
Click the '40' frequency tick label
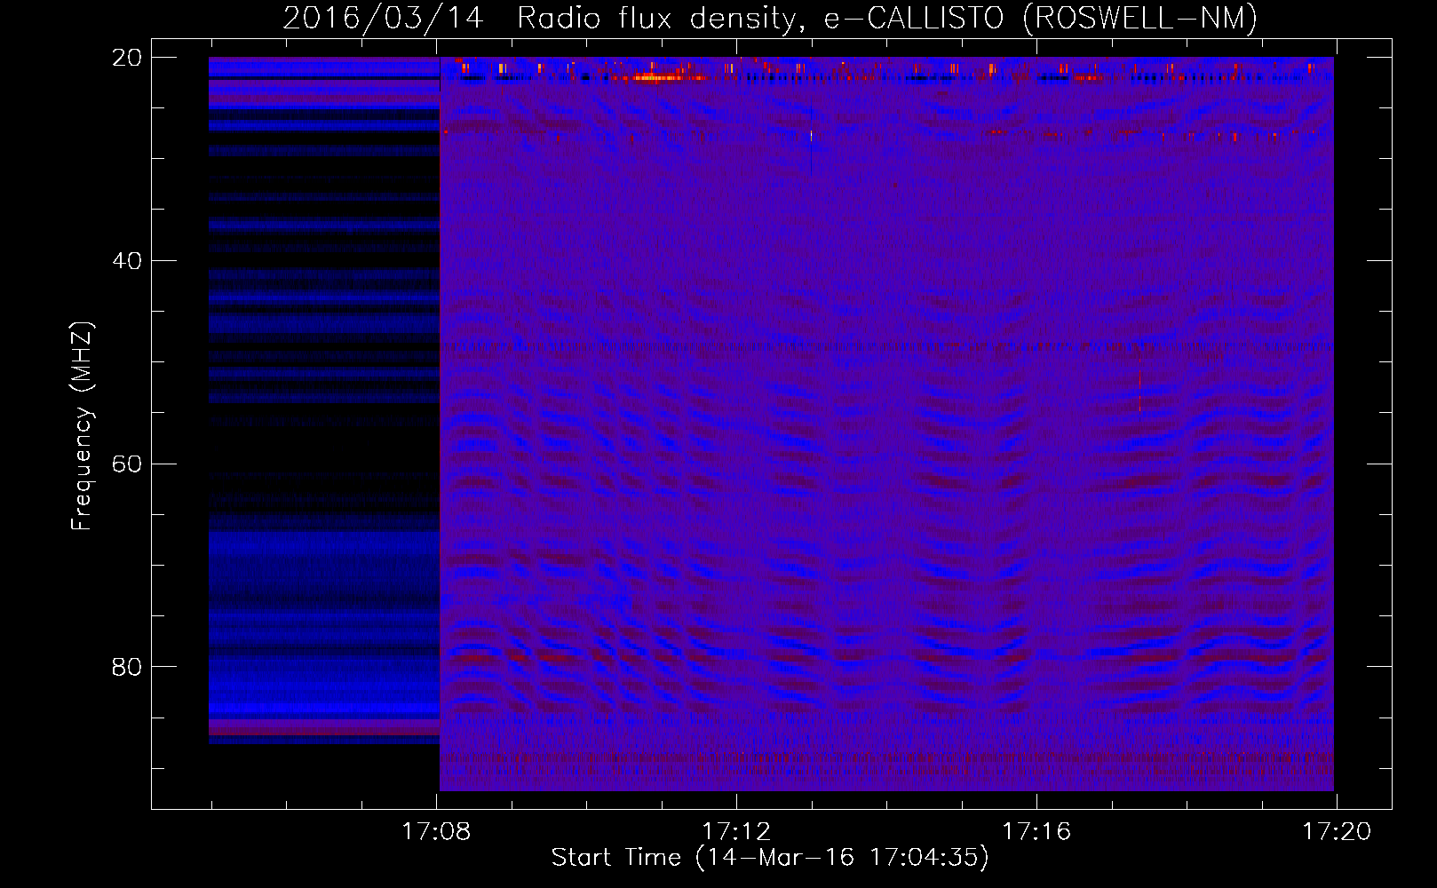126,261
